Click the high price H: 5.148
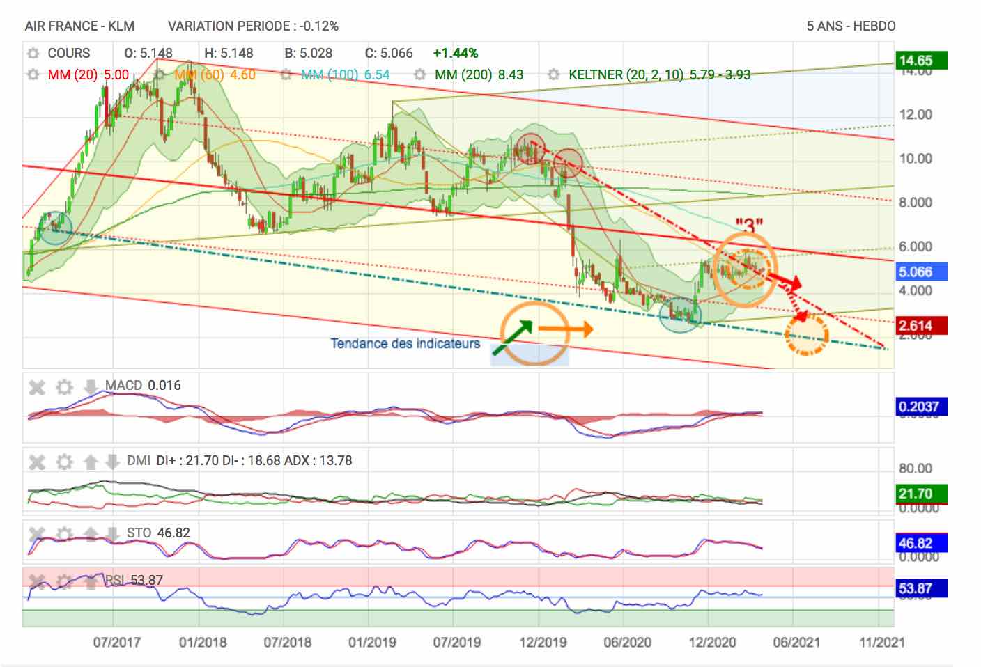This screenshot has height=667, width=981. (229, 53)
